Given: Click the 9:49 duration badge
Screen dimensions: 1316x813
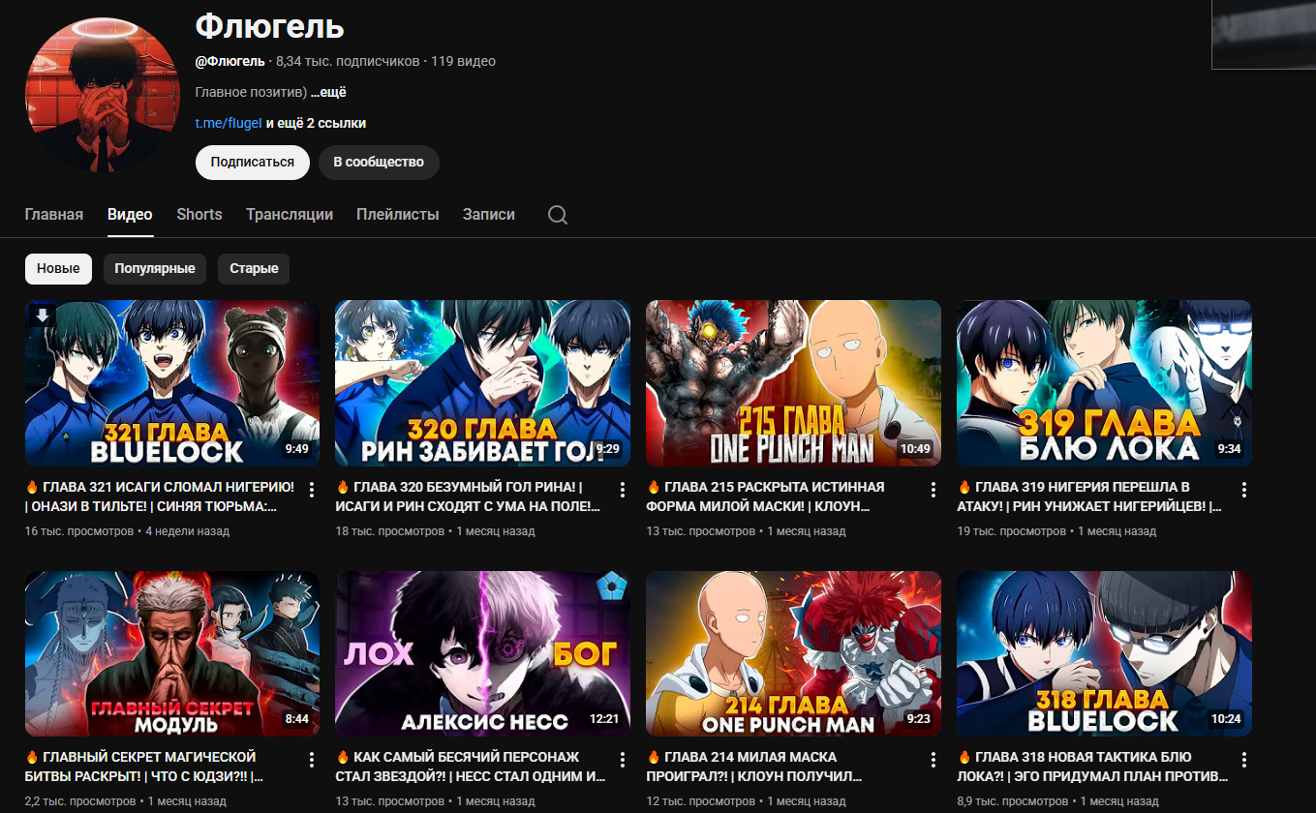Looking at the screenshot, I should point(296,449).
